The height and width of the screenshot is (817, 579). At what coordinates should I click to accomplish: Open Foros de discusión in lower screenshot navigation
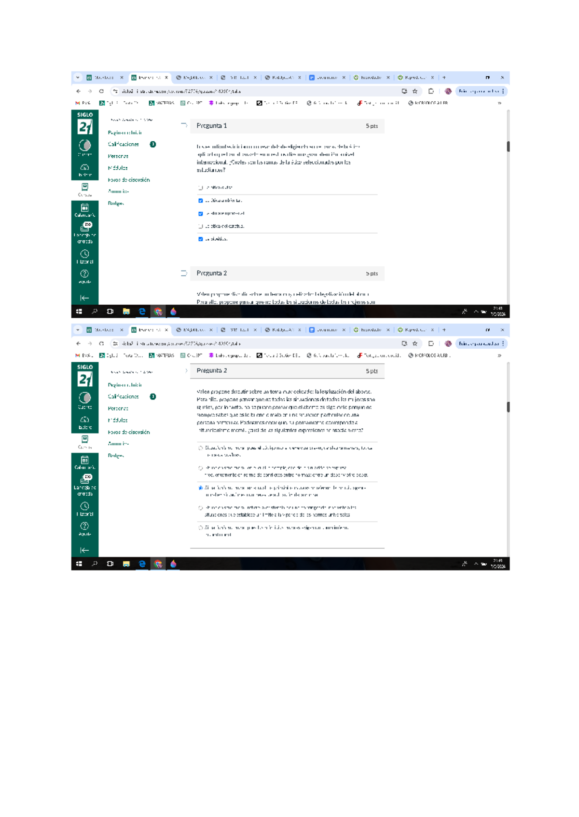point(129,432)
